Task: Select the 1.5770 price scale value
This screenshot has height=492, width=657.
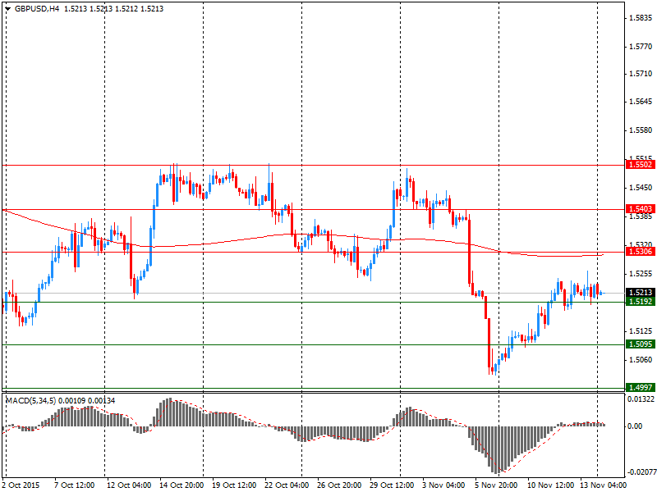Action: click(641, 47)
